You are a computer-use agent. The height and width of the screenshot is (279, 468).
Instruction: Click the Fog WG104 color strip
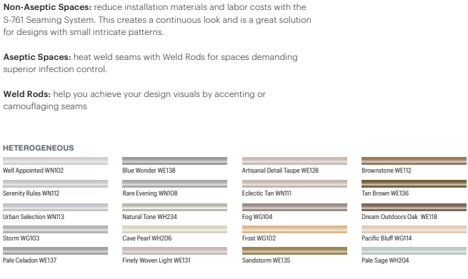(x=294, y=207)
